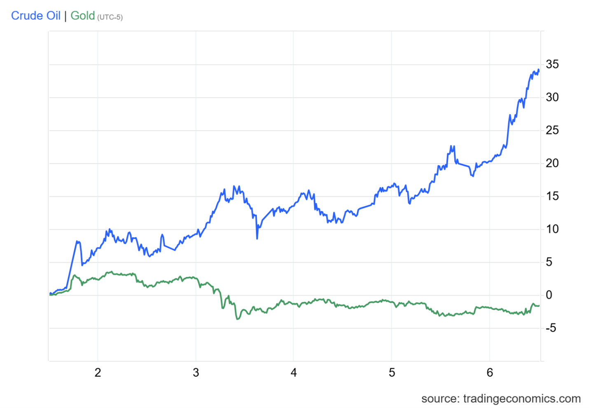Click the sharp Crude Oil dip after 3
The image size is (589, 408).
[257, 238]
